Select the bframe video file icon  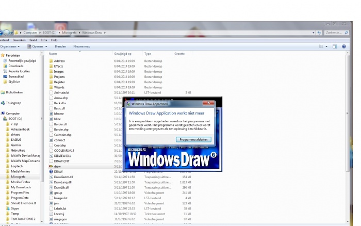(x=51, y=114)
